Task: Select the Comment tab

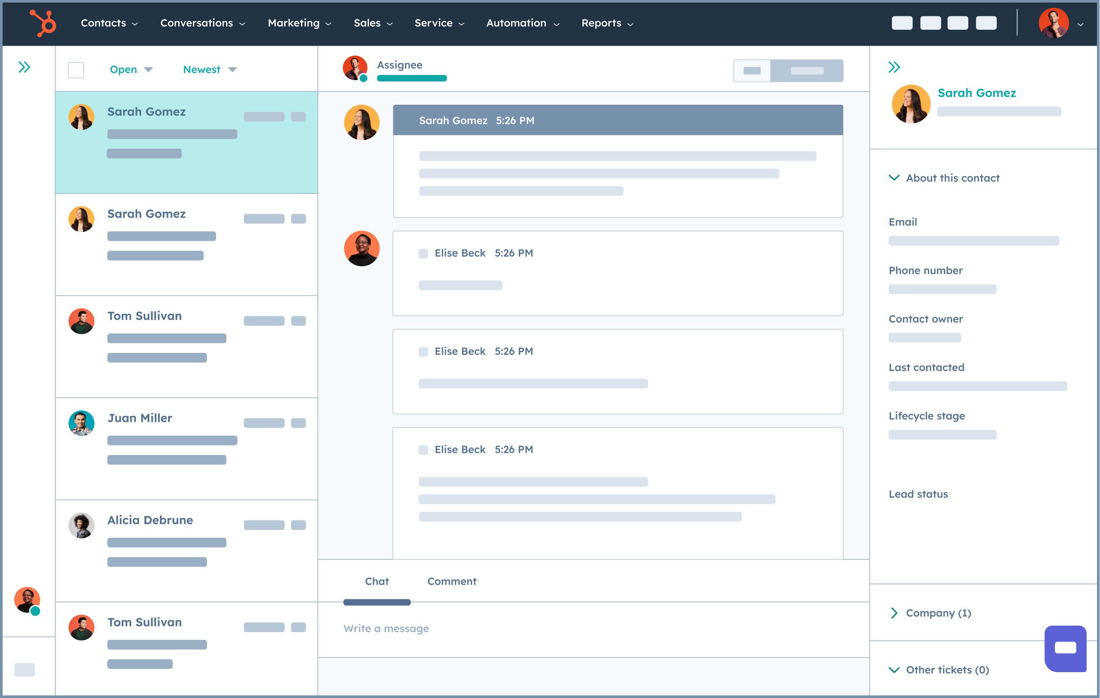Action: pyautogui.click(x=451, y=581)
